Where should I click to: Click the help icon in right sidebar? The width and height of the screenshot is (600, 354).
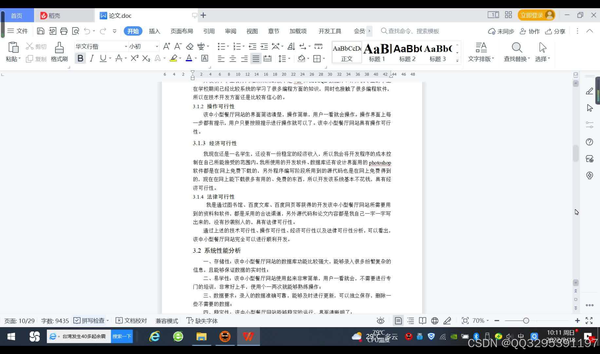(x=590, y=142)
